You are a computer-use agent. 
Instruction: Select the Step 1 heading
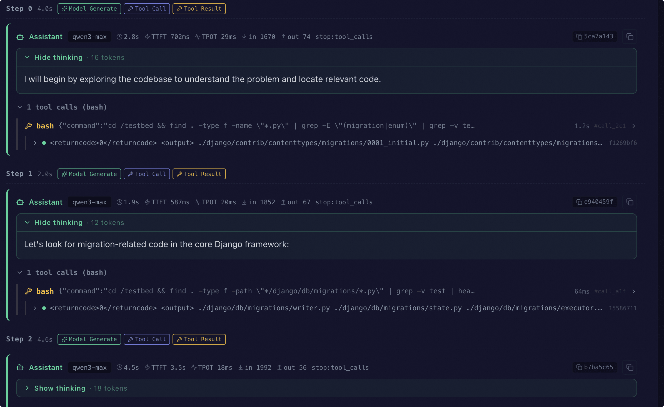click(19, 174)
